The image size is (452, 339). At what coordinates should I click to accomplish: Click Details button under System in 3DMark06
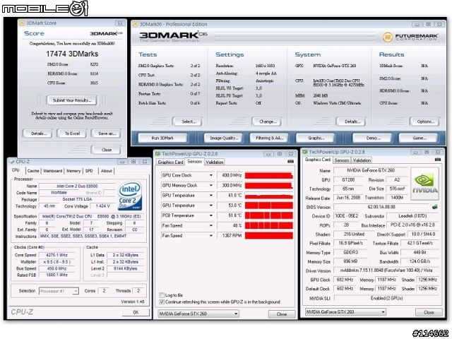[352, 121]
